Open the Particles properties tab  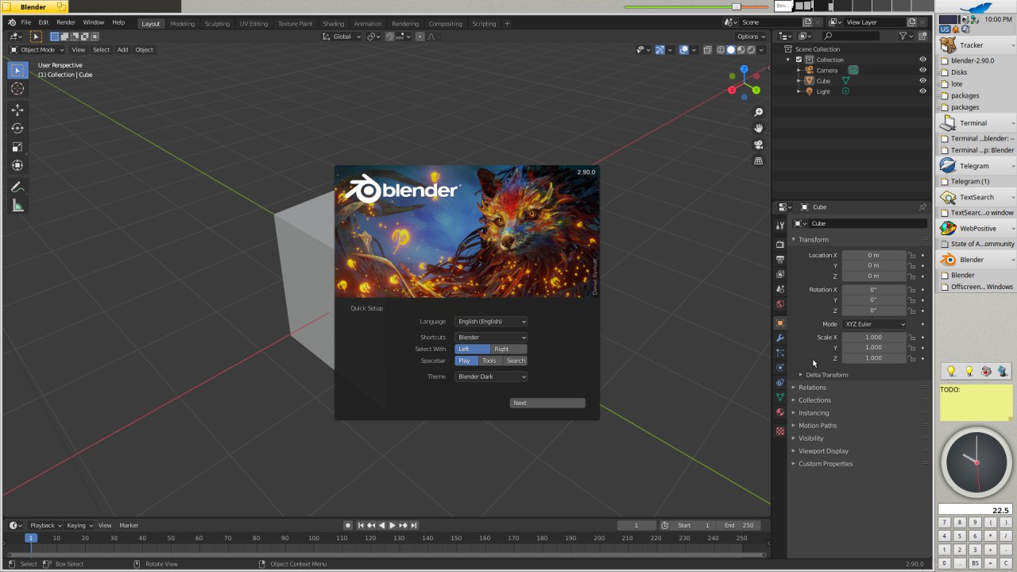[780, 353]
